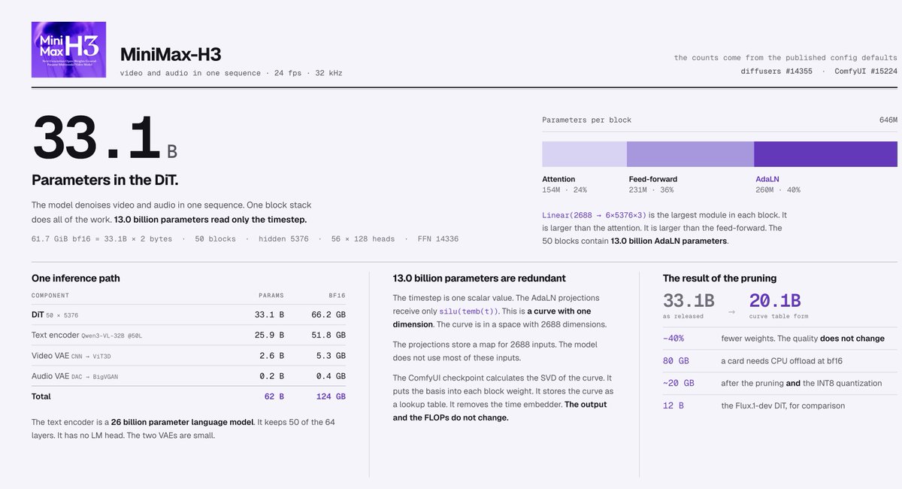Viewport: 902px width, 489px height.
Task: Click the 124 GB total value
Action: pyautogui.click(x=330, y=396)
